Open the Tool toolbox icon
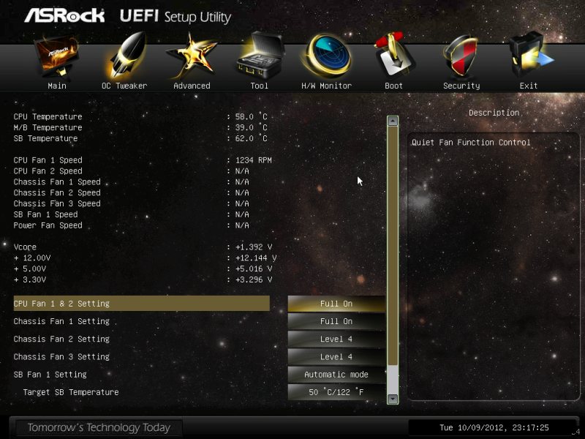Screen dimensions: 585x439 260,56
